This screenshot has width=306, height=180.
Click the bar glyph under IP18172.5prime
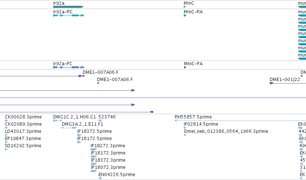pyautogui.click(x=79, y=142)
